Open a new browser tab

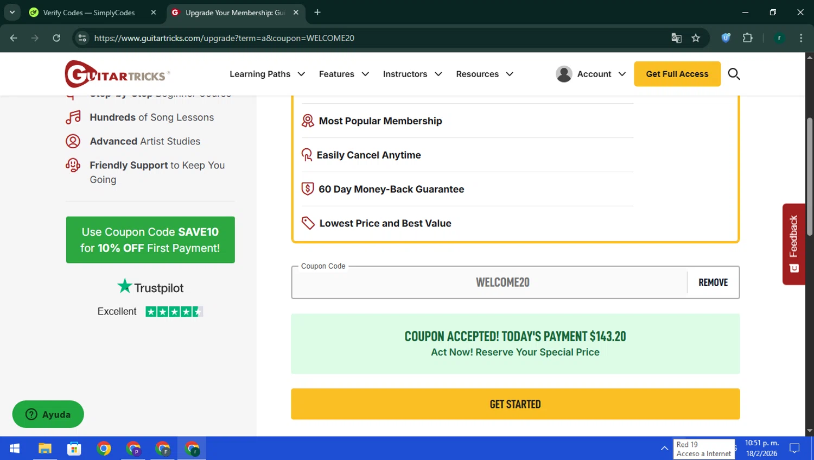pos(317,12)
